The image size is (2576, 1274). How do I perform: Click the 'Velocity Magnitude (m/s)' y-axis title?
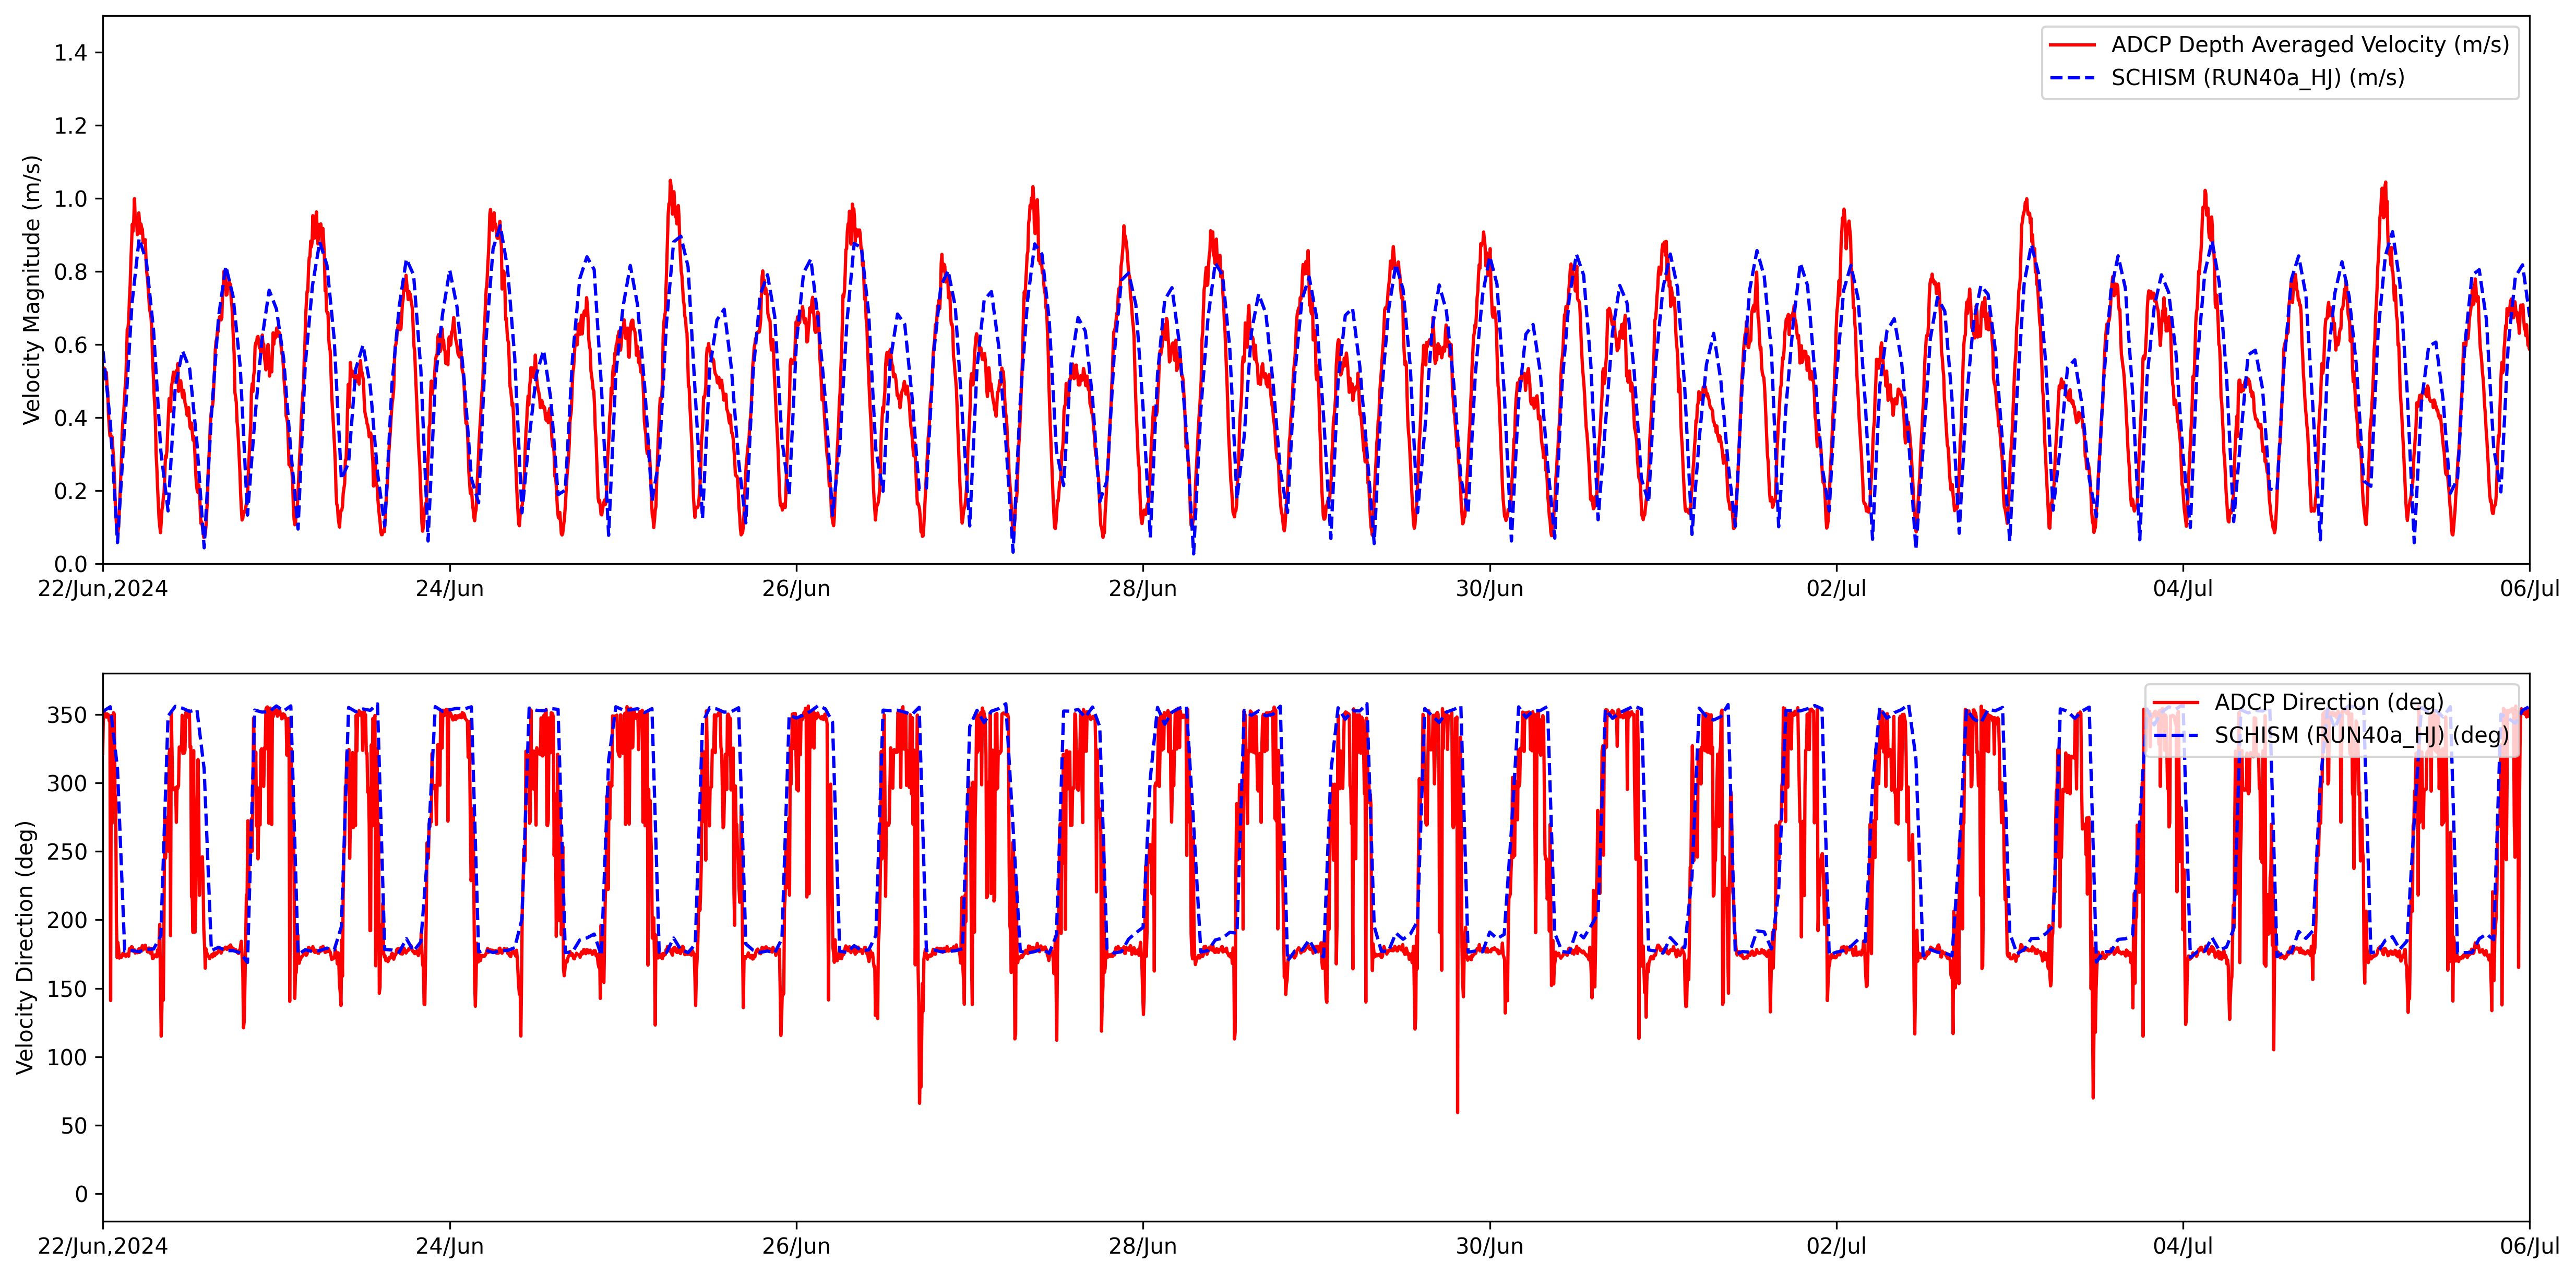click(32, 290)
